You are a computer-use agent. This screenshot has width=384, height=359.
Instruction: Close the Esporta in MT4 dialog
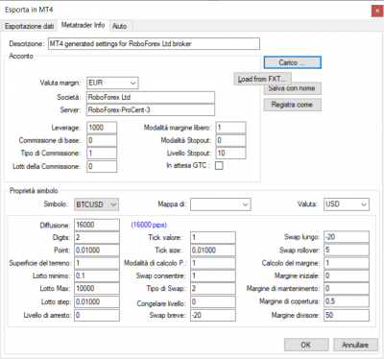[377, 12]
